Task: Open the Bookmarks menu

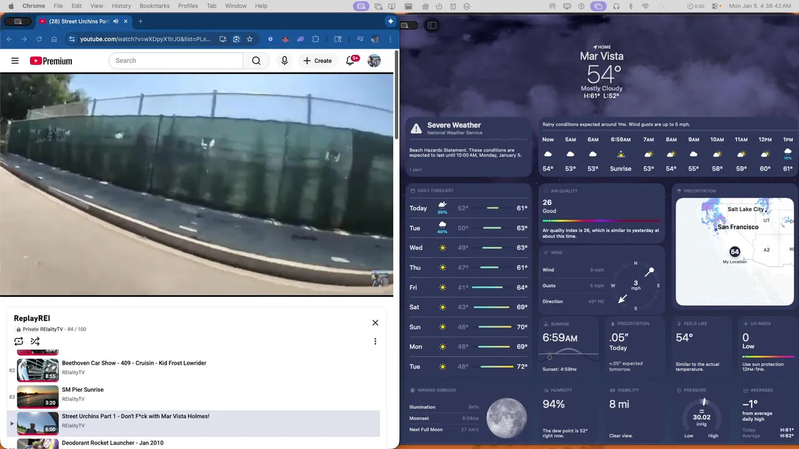Action: (154, 6)
